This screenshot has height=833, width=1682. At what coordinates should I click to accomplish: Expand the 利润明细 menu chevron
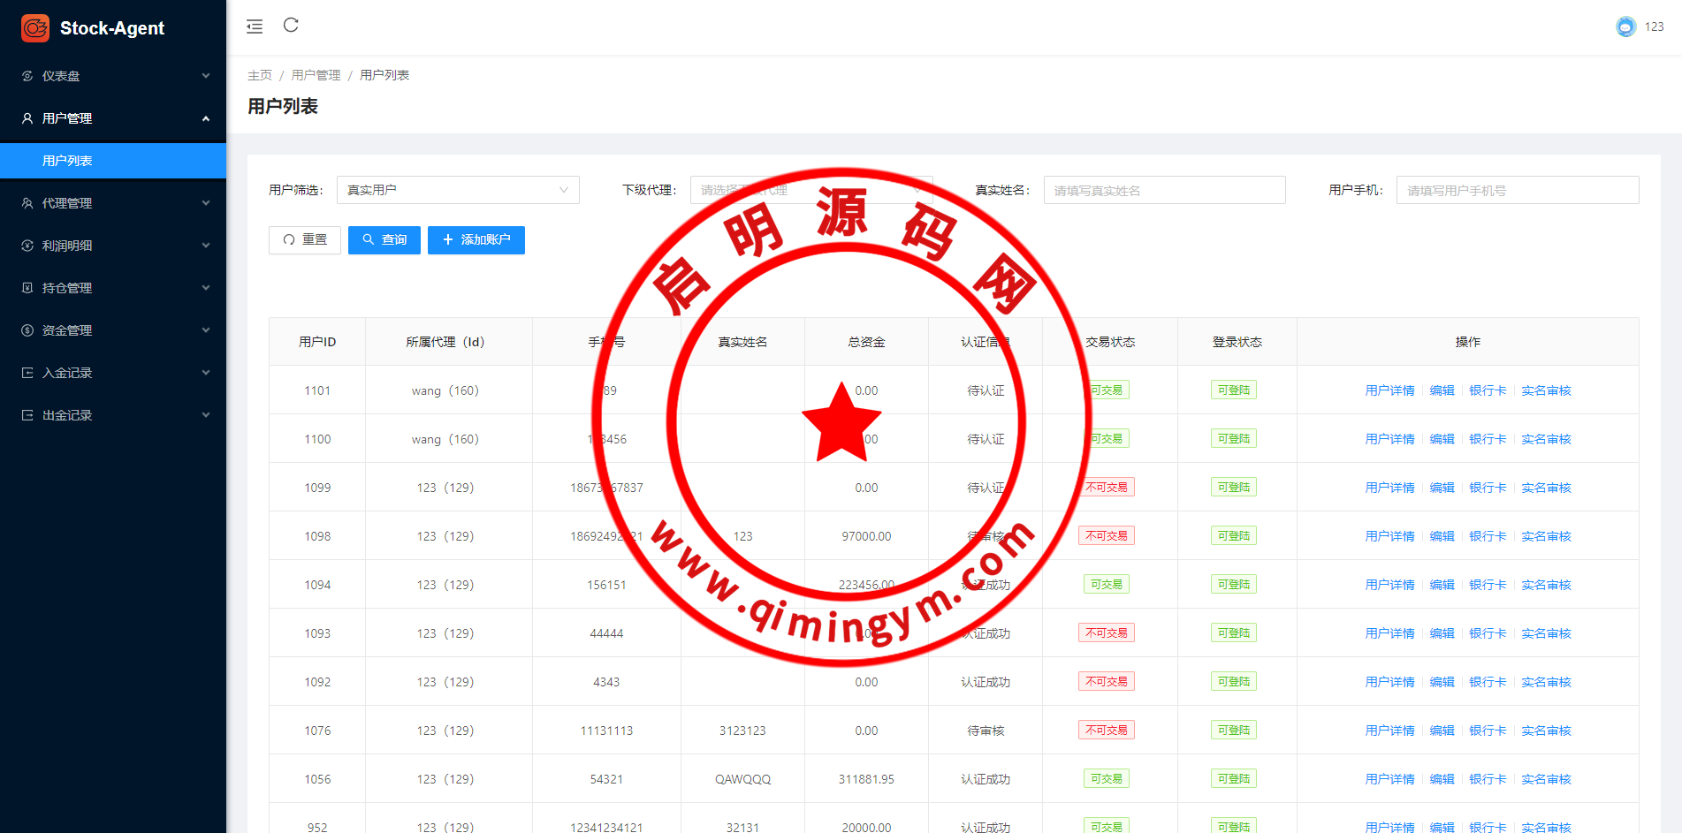[206, 246]
